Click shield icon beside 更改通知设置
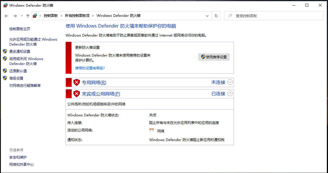Viewport: 328px width, 173px height. point(5,51)
